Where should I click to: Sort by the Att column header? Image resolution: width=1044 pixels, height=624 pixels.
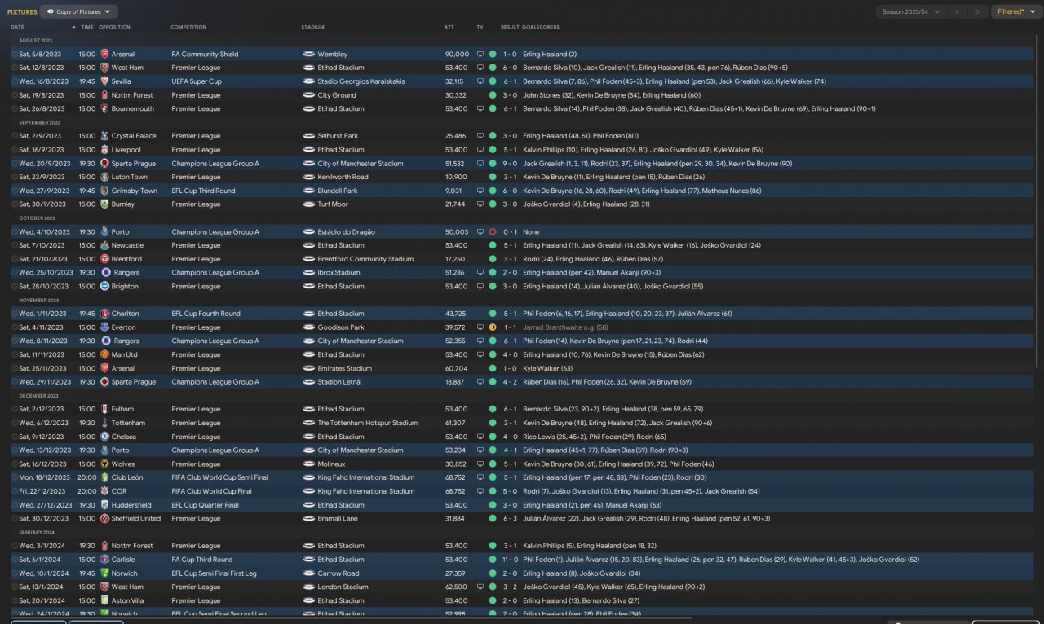(449, 27)
